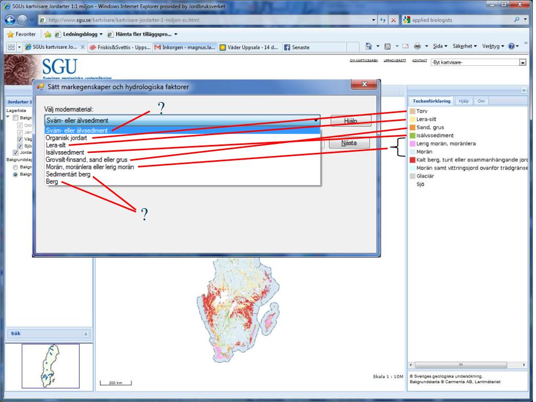
Task: Toggle the Järnväg layer checkbox
Action: click(20, 132)
